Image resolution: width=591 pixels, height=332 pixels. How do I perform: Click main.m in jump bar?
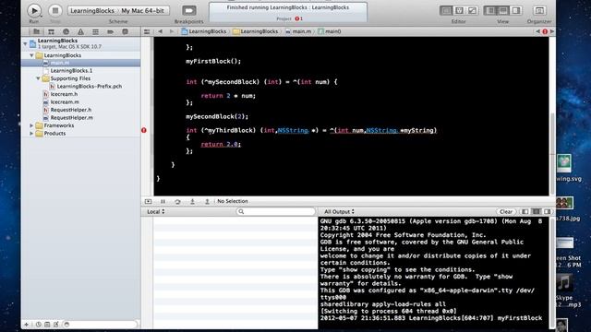coord(298,31)
